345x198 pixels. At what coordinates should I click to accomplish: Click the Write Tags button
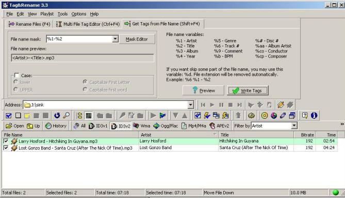click(248, 91)
